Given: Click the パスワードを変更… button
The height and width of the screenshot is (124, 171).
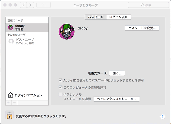Looking at the screenshot, I should 142,28.
